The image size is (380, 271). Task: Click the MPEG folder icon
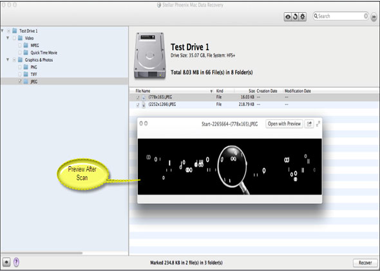pos(26,45)
